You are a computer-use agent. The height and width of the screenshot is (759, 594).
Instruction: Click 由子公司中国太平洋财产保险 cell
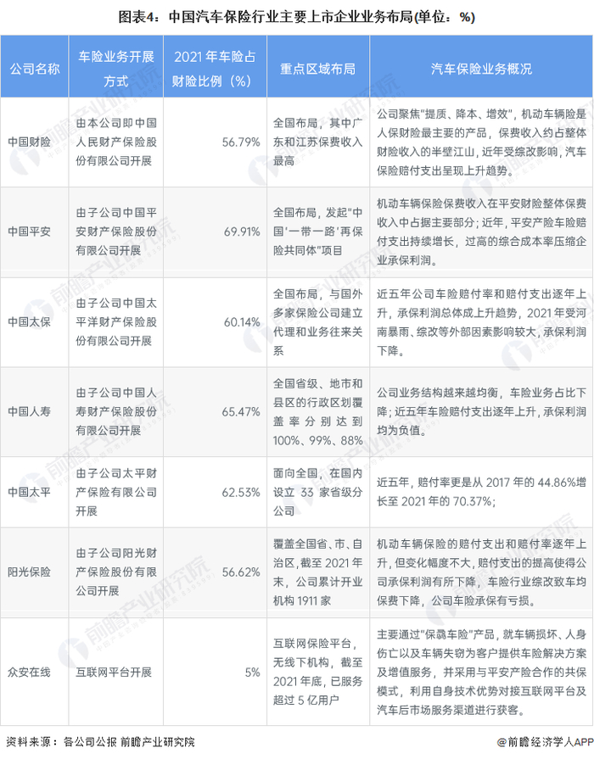click(116, 322)
